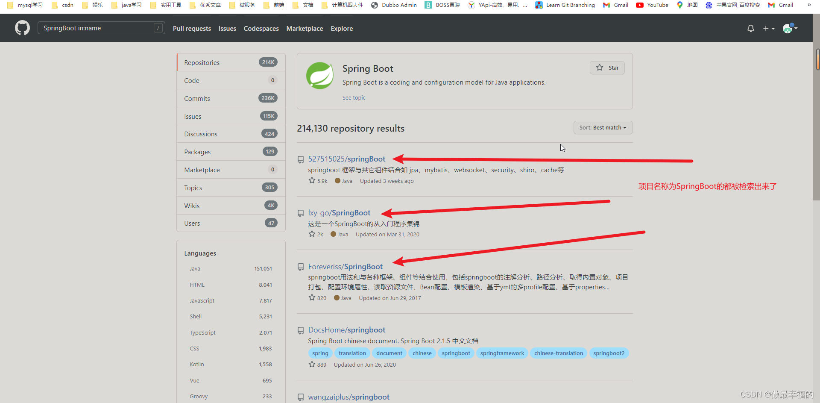Open notifications bell icon
The width and height of the screenshot is (820, 403).
pyautogui.click(x=750, y=28)
